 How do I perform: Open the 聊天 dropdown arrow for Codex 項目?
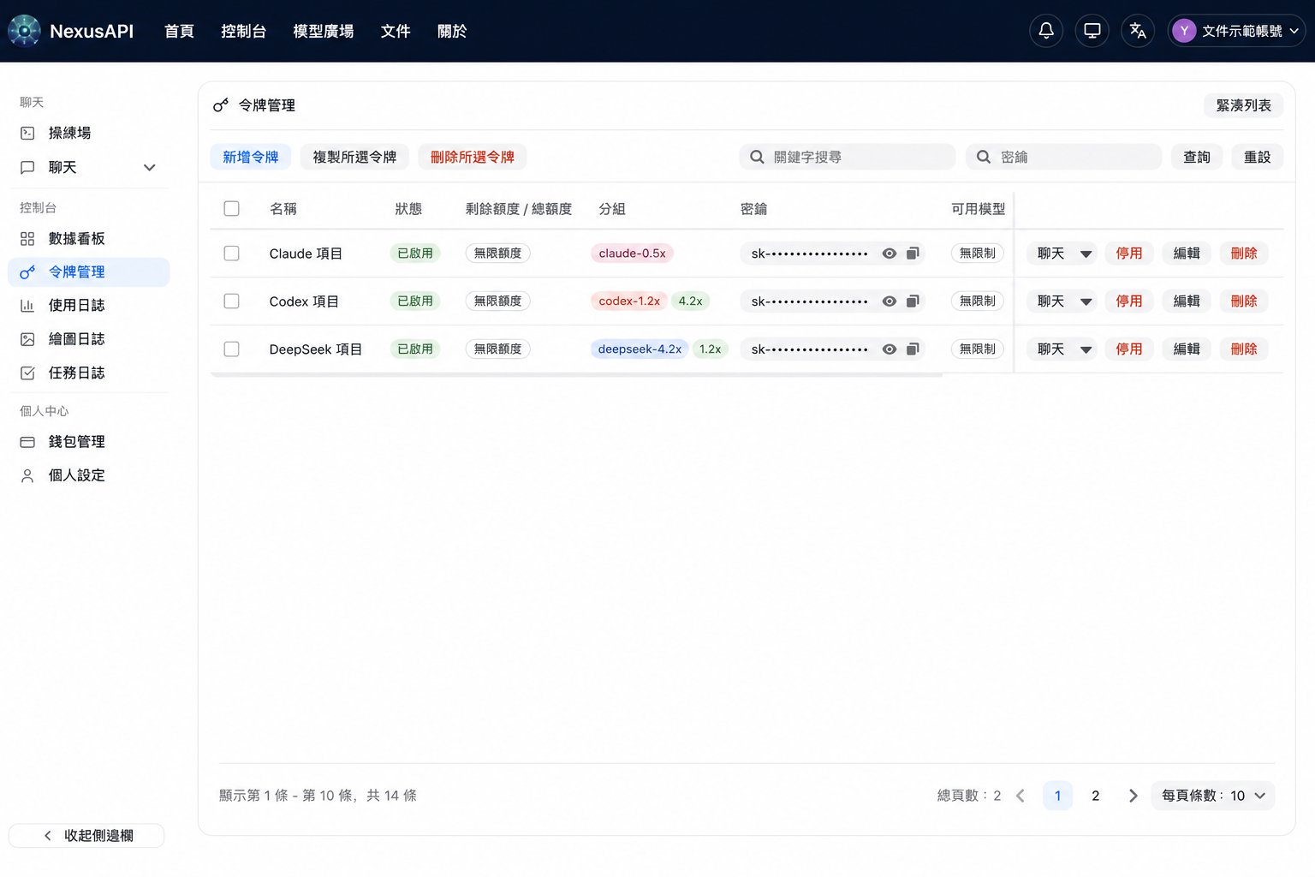tap(1086, 301)
